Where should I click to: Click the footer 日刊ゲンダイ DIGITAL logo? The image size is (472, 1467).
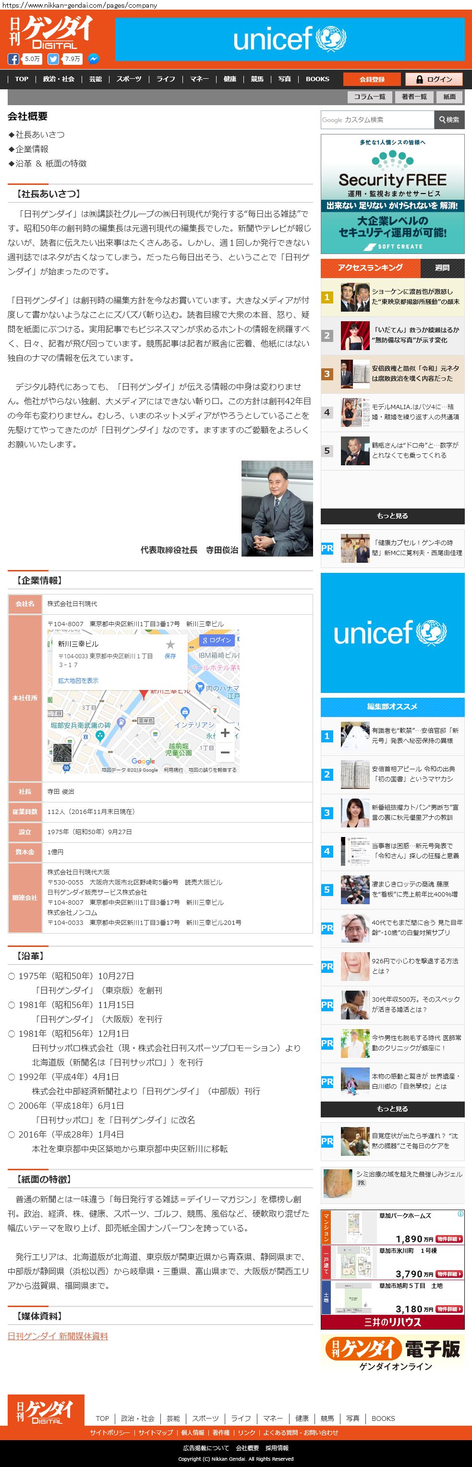pos(46,1411)
